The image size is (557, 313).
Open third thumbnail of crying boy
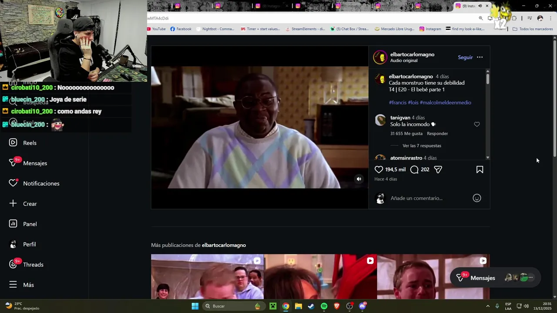(433, 276)
